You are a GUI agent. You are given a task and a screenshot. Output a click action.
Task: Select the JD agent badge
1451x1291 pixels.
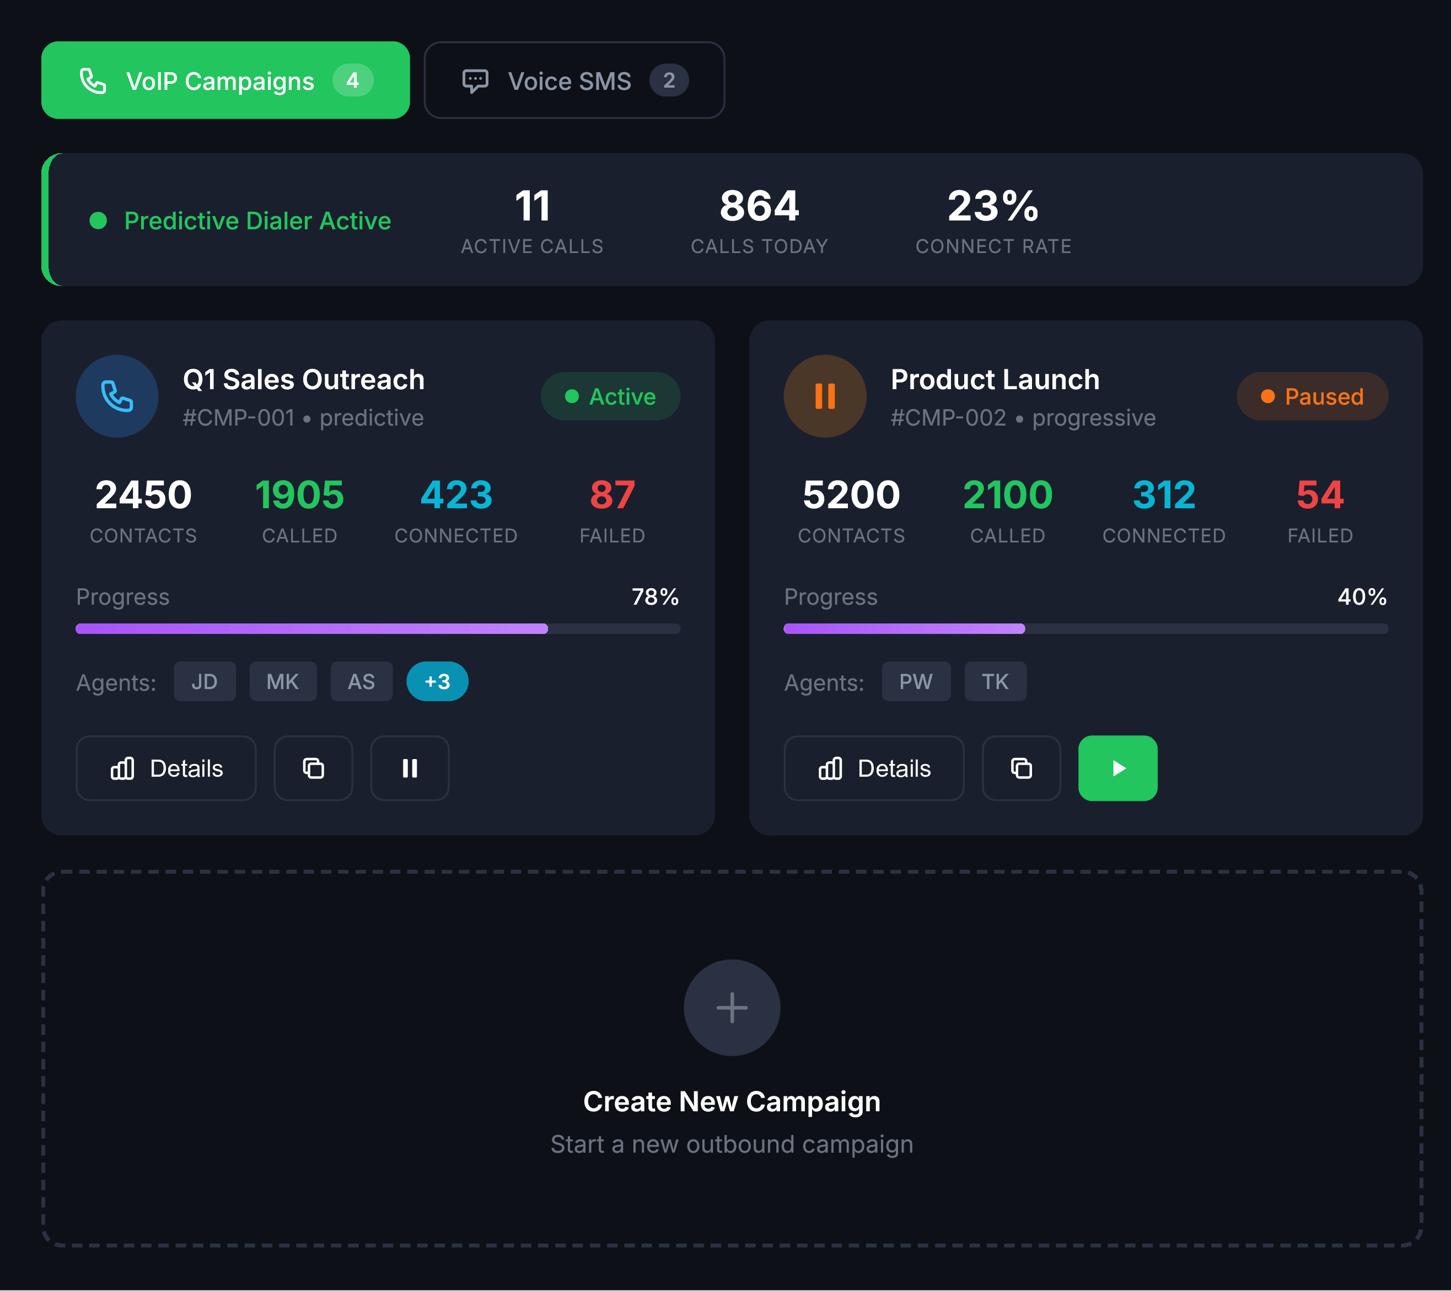(x=205, y=681)
